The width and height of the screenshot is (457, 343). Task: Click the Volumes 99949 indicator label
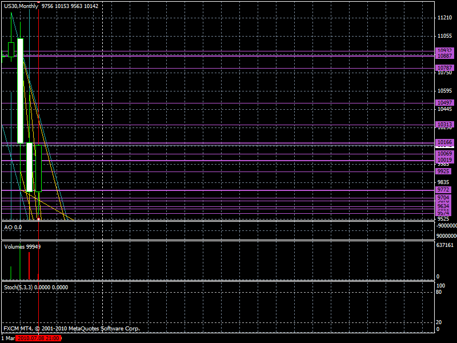[x=22, y=246]
